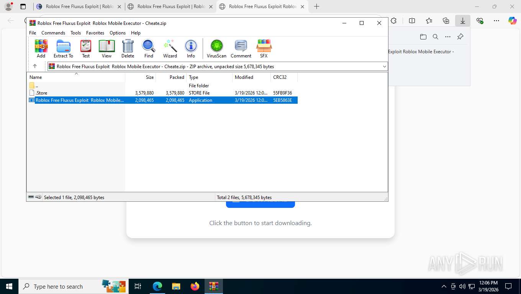Switch to the first Edge tab

coord(79,7)
